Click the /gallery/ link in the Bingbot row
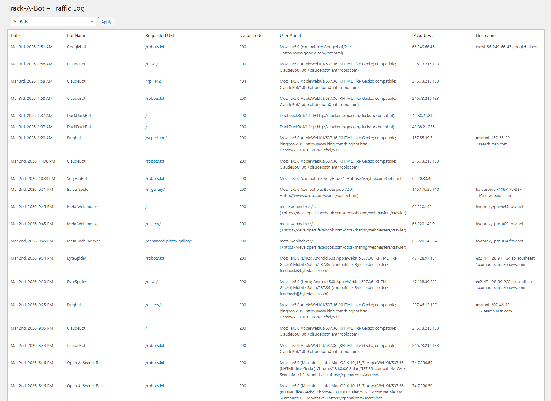This screenshot has height=401, width=551. (153, 305)
